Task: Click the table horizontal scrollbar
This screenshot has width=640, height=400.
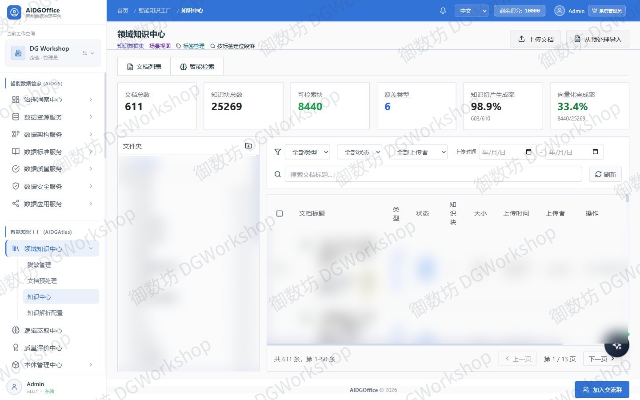Action: point(415,344)
